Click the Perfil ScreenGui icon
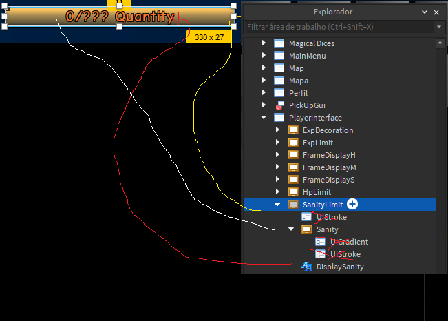 click(x=279, y=93)
